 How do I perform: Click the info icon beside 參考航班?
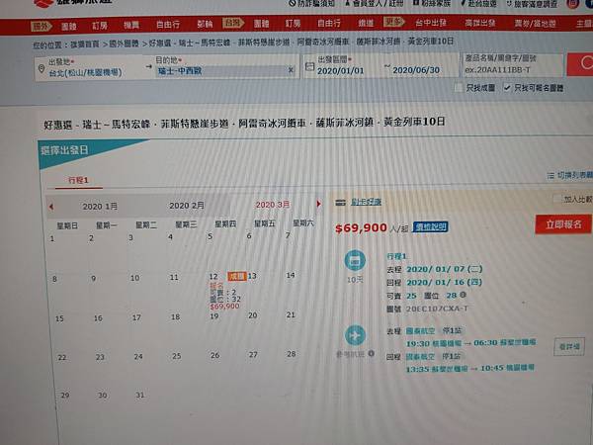tap(372, 353)
